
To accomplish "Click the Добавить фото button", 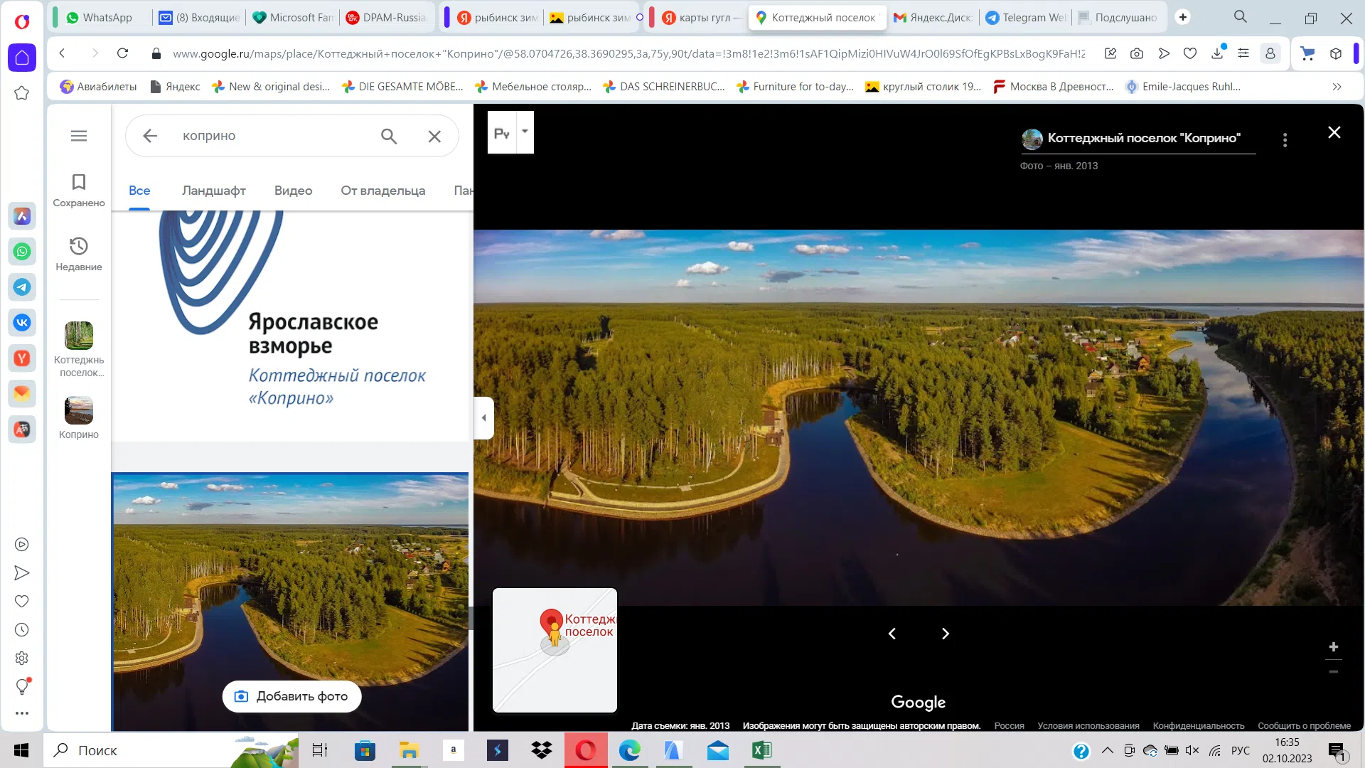I will pyautogui.click(x=292, y=696).
